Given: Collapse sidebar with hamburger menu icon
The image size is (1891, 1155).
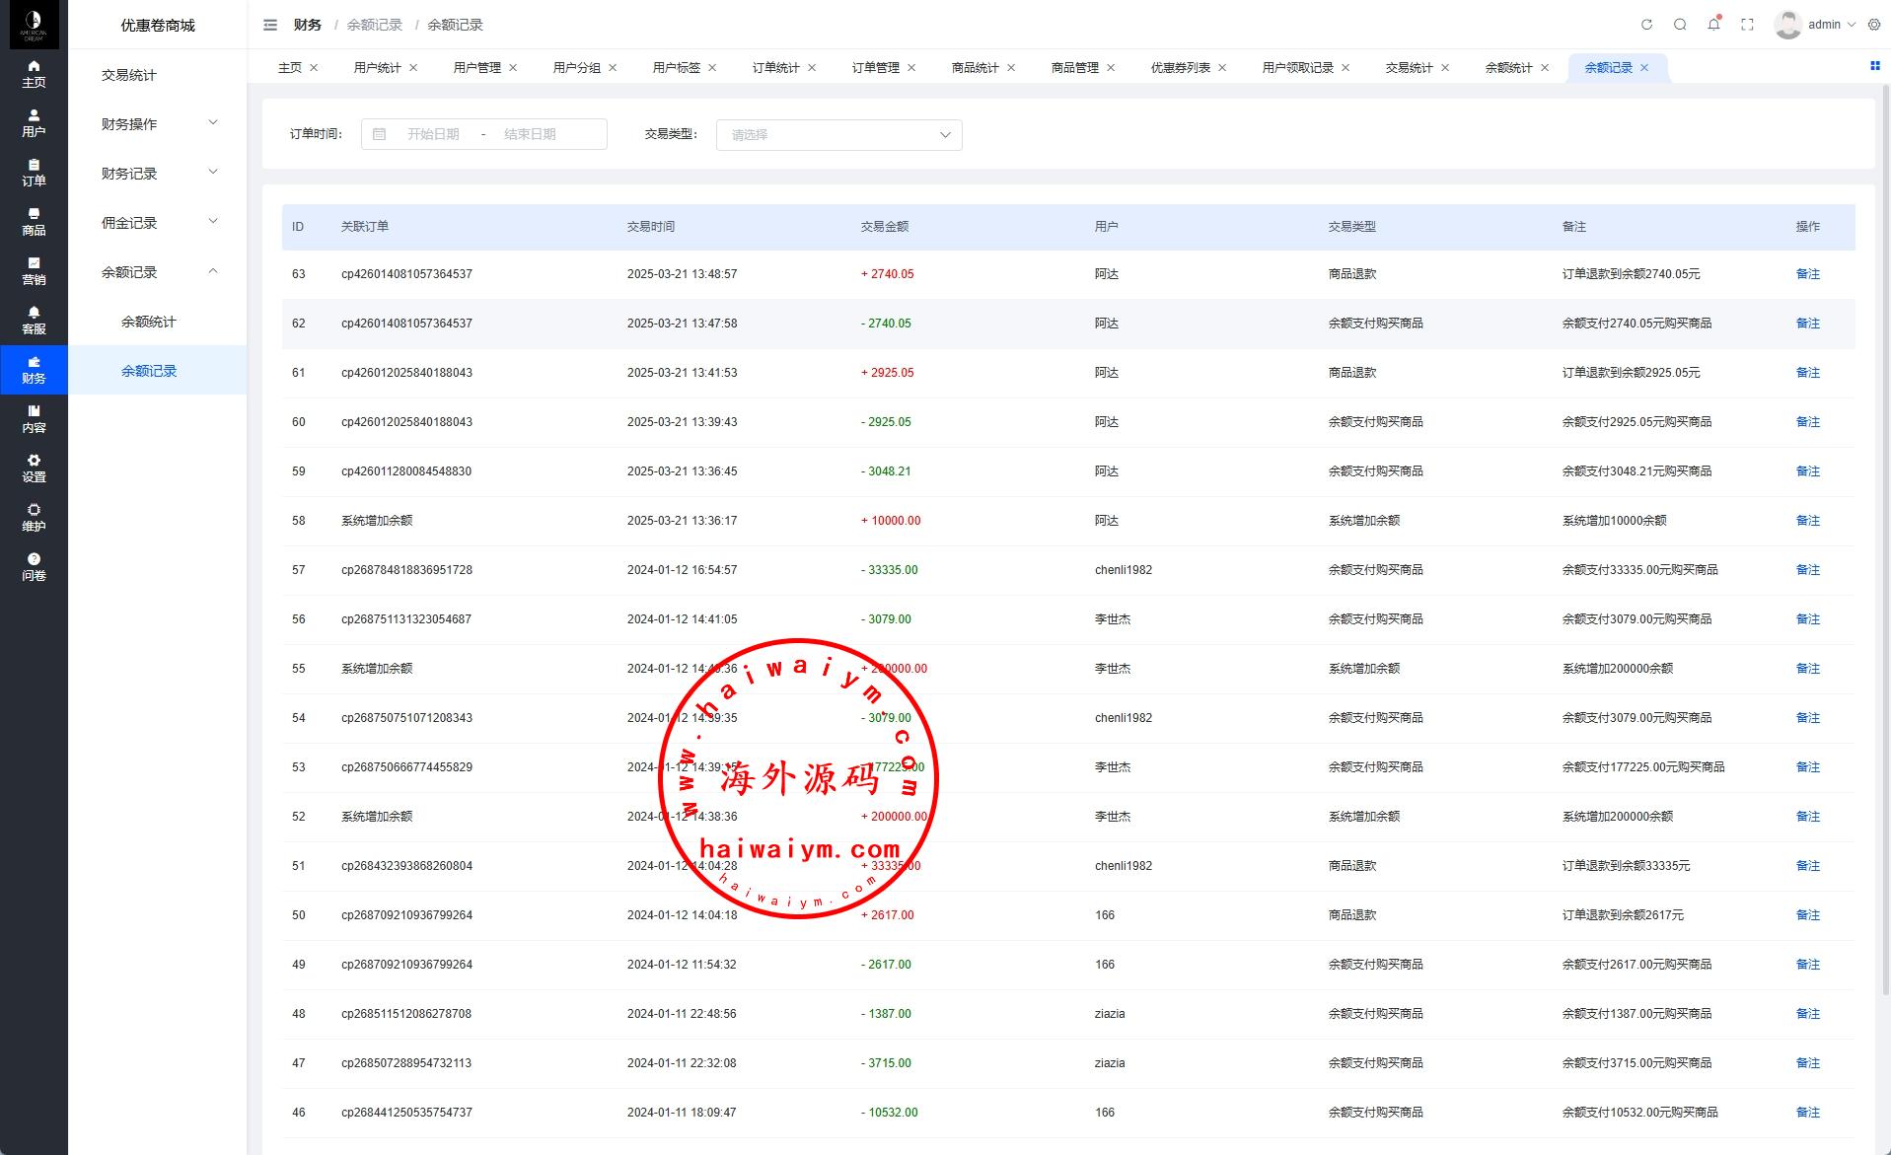Looking at the screenshot, I should click(270, 25).
